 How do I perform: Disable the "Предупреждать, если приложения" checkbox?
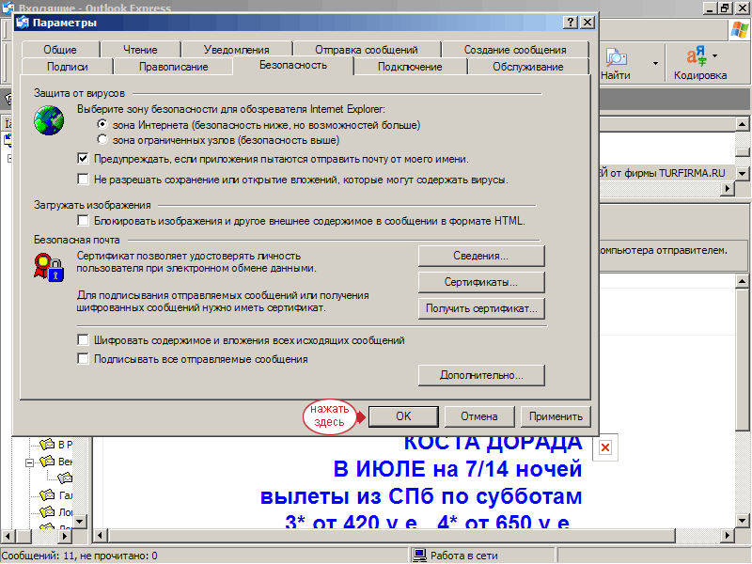[84, 160]
